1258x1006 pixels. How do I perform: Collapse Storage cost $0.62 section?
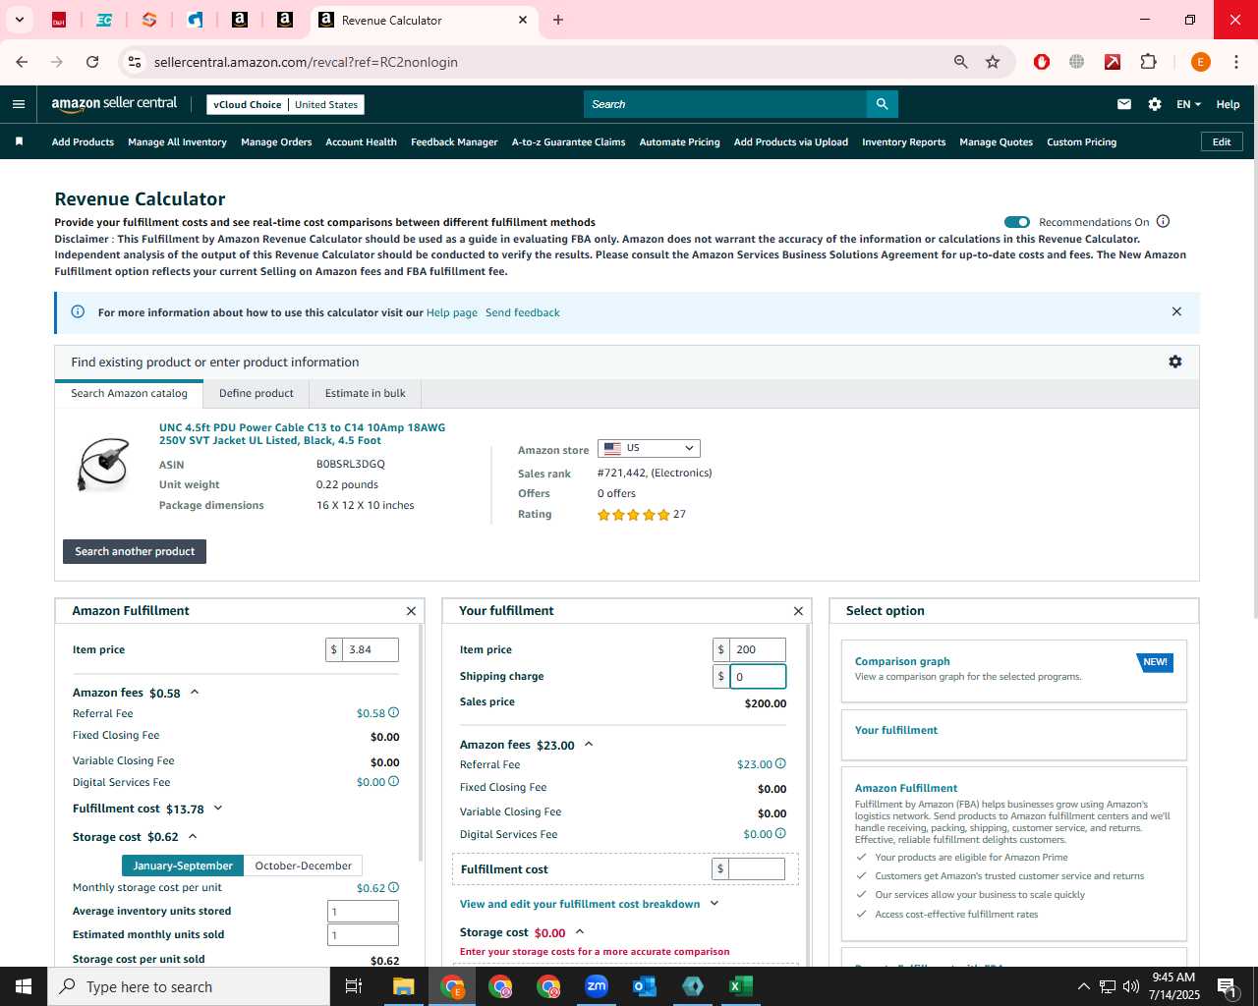click(x=193, y=837)
